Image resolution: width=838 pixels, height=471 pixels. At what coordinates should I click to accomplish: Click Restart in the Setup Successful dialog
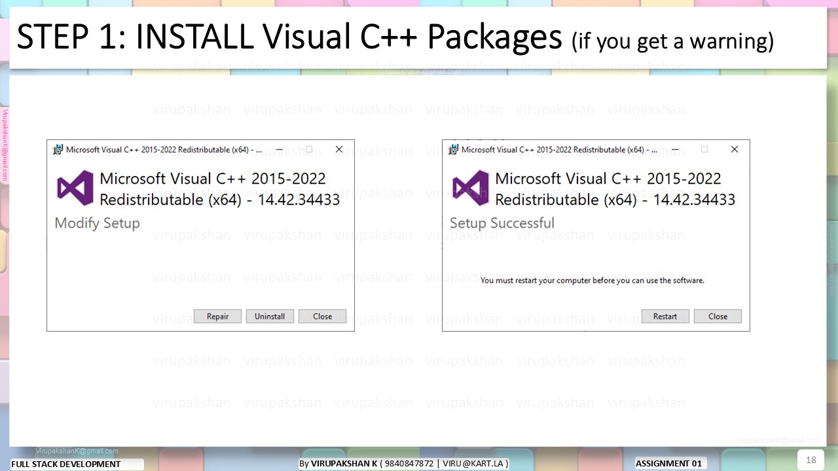point(665,316)
